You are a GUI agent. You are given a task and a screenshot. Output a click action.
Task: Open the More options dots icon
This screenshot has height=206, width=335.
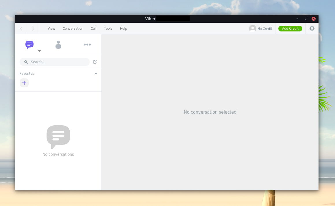87,44
